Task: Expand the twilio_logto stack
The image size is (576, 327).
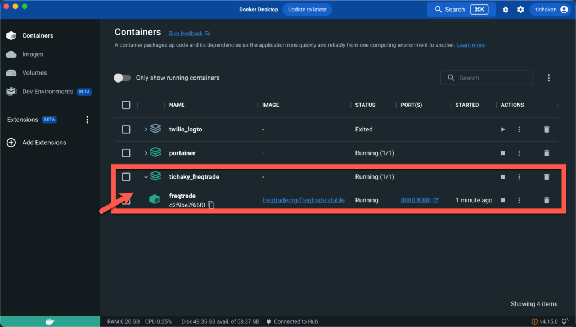Action: coord(146,130)
